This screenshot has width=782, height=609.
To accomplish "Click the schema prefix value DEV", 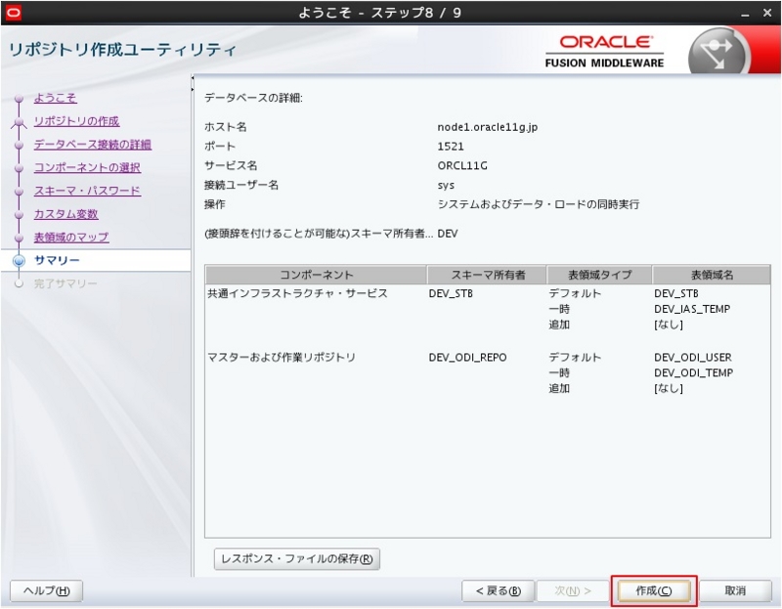I will 448,234.
